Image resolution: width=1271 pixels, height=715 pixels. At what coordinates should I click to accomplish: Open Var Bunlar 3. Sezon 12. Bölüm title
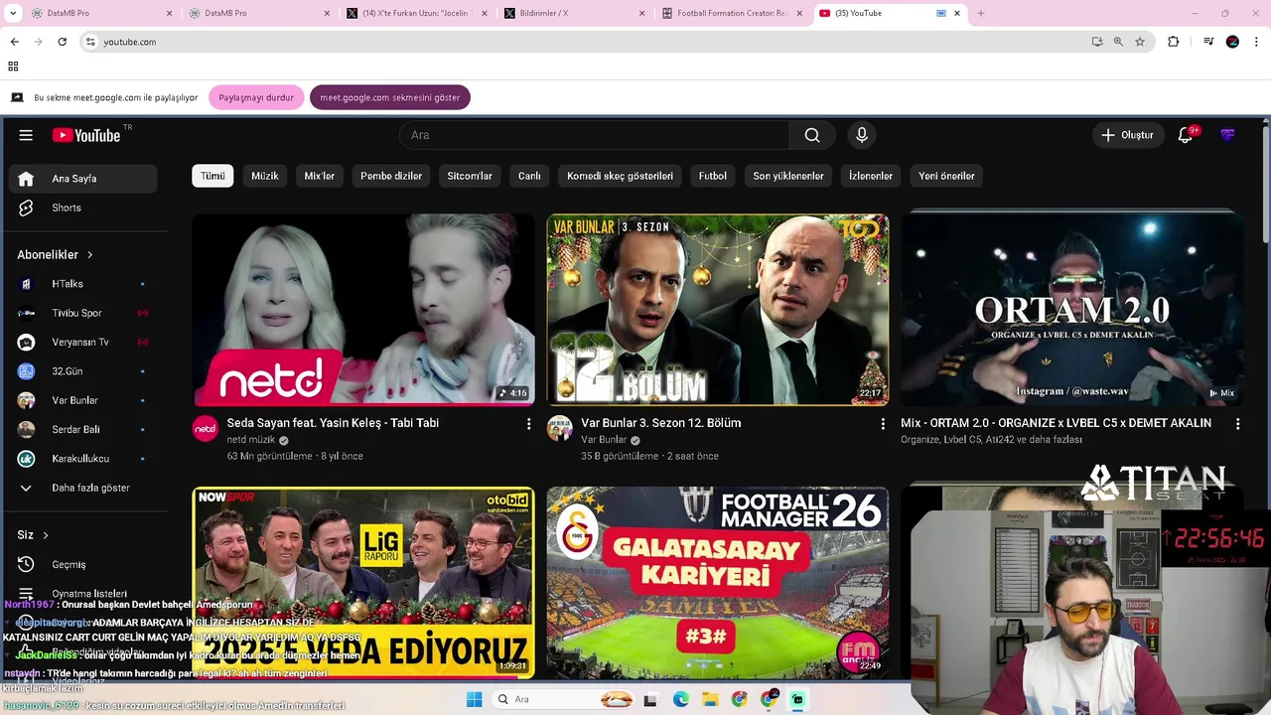[661, 423]
